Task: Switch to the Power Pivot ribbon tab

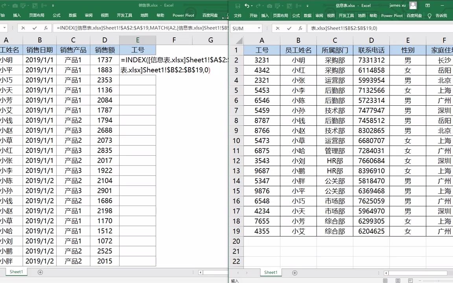Action: coord(392,15)
